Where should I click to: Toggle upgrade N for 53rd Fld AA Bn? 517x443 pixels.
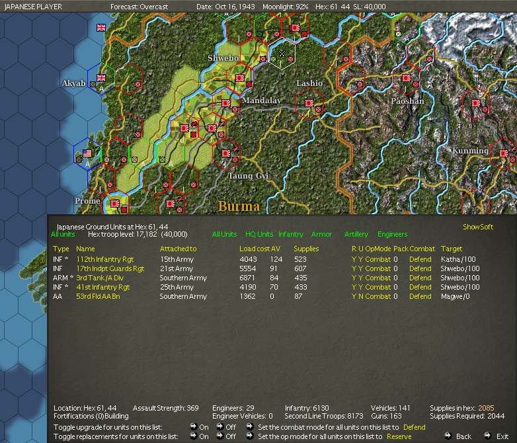pos(361,296)
